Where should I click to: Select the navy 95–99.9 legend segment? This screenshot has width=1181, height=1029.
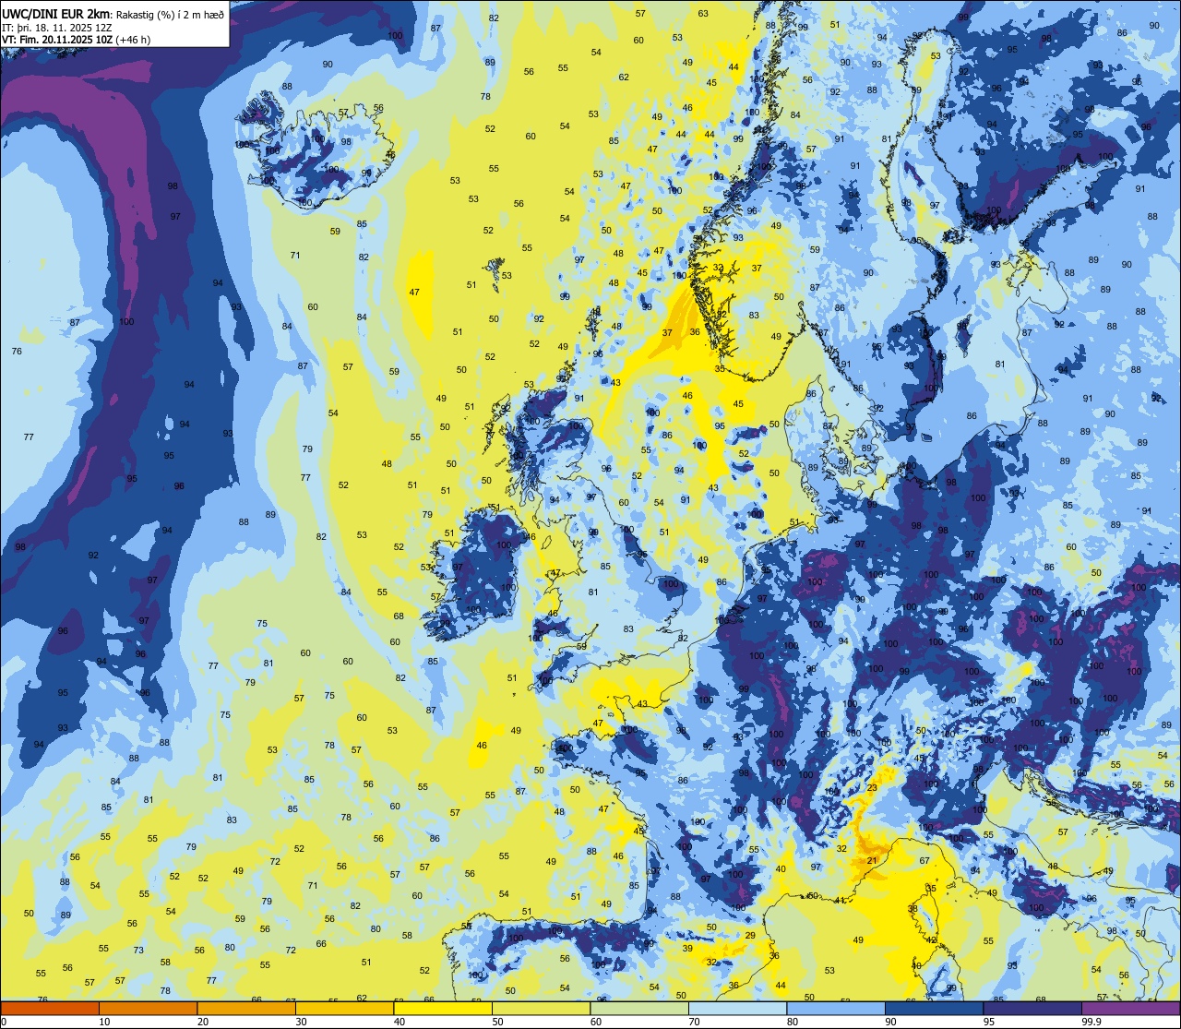tap(1032, 1008)
